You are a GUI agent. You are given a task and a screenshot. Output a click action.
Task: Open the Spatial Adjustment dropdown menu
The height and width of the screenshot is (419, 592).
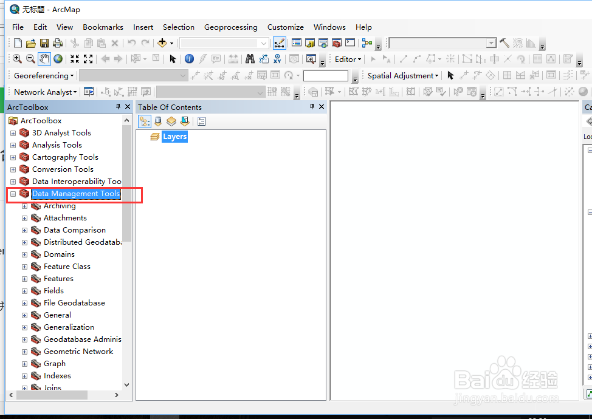pos(403,75)
